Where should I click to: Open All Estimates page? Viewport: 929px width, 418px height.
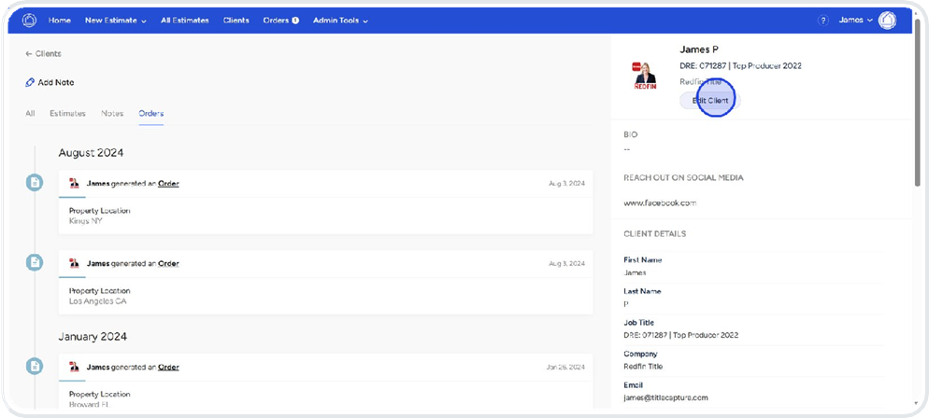(185, 21)
